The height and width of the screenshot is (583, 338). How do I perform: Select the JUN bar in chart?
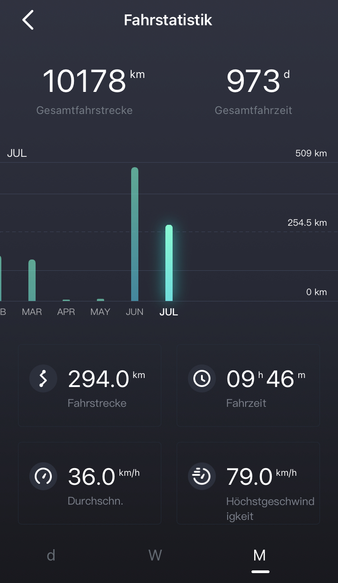click(135, 234)
